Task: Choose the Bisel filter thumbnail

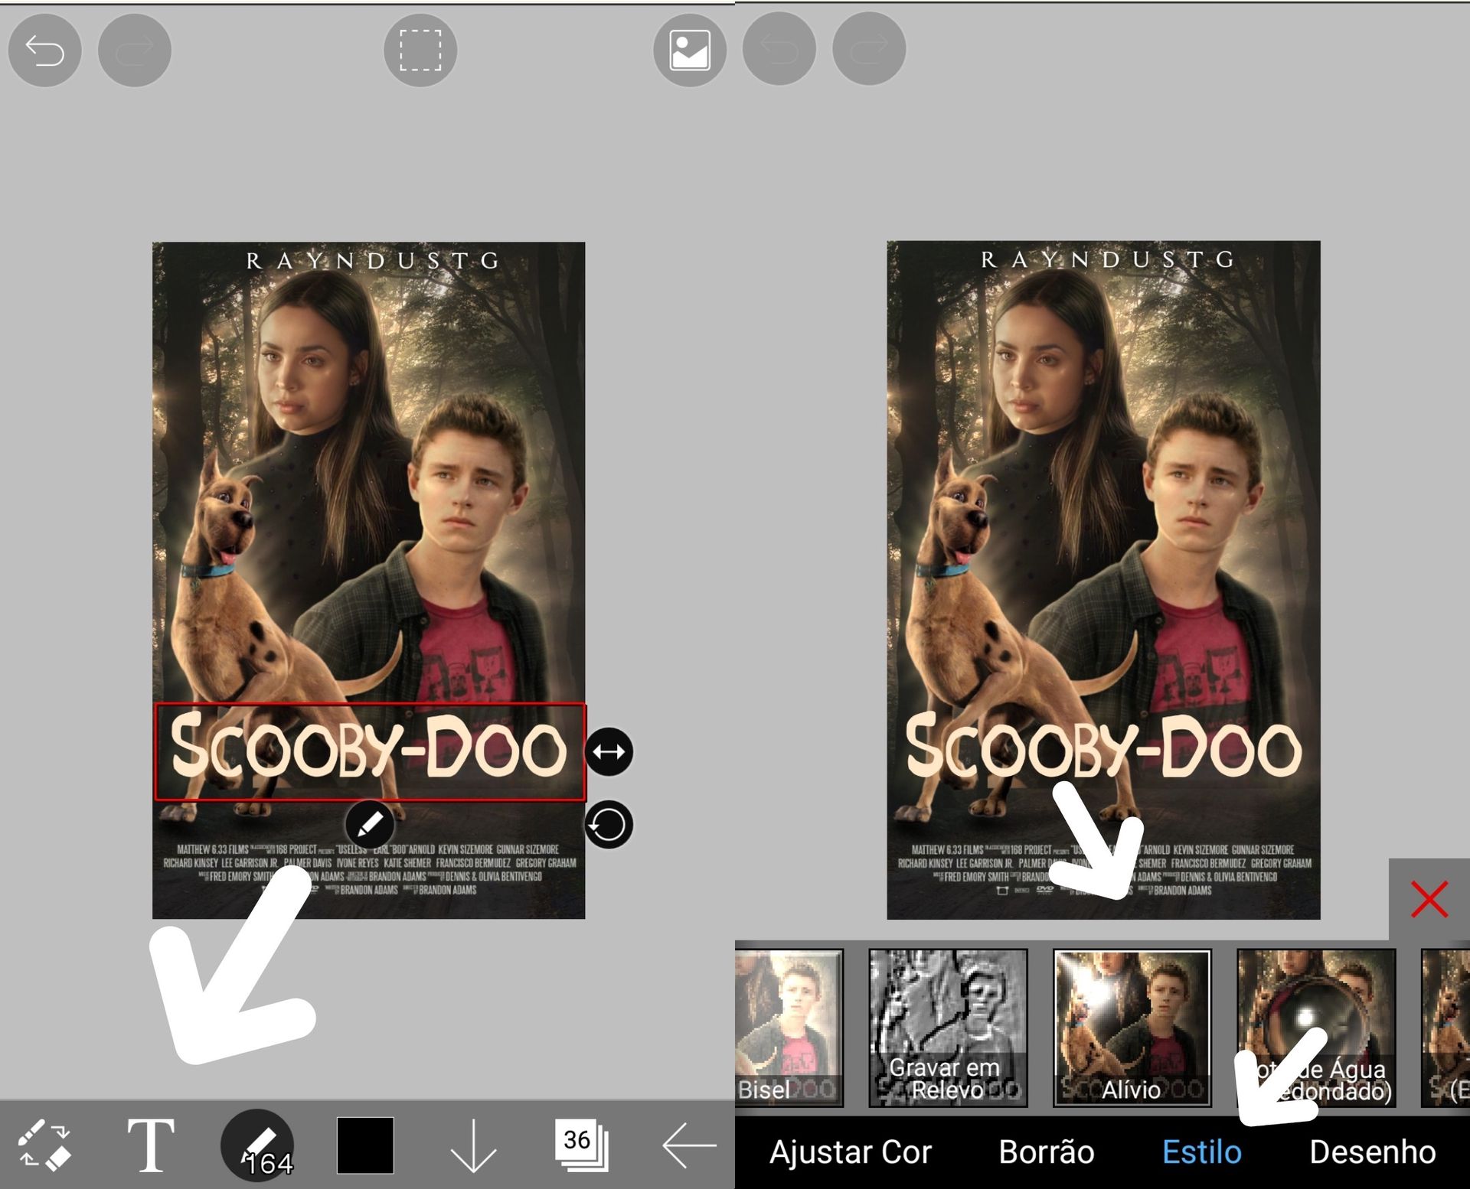Action: (x=789, y=1028)
